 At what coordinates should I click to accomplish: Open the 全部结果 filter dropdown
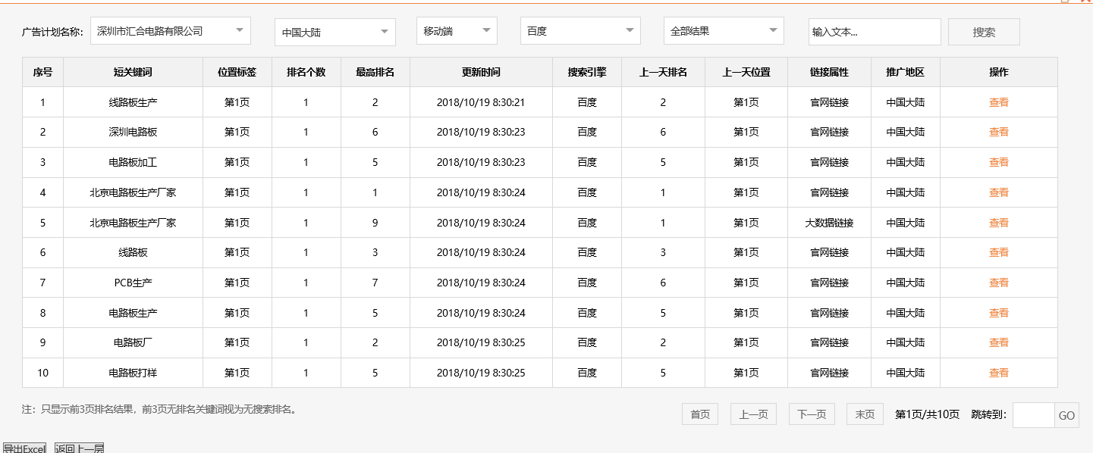(x=722, y=30)
